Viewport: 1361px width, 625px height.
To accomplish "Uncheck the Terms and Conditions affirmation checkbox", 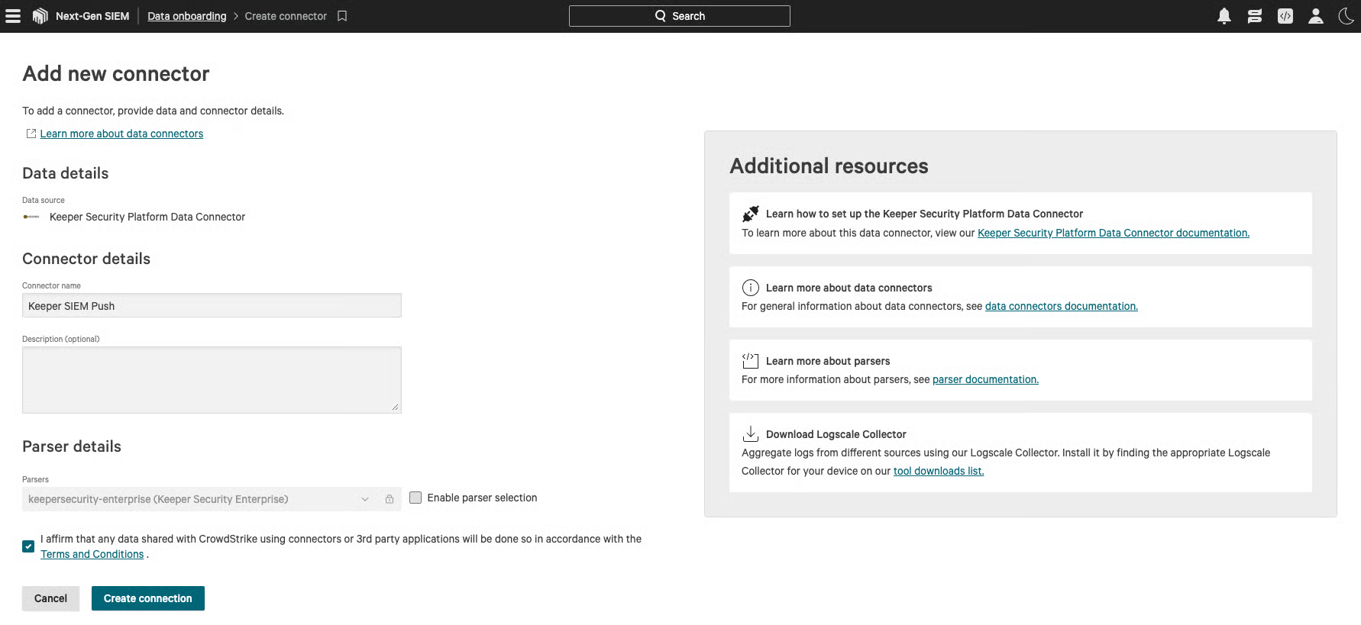I will (x=28, y=546).
